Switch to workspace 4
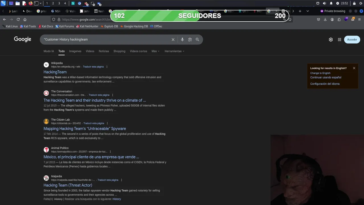 [65, 3]
